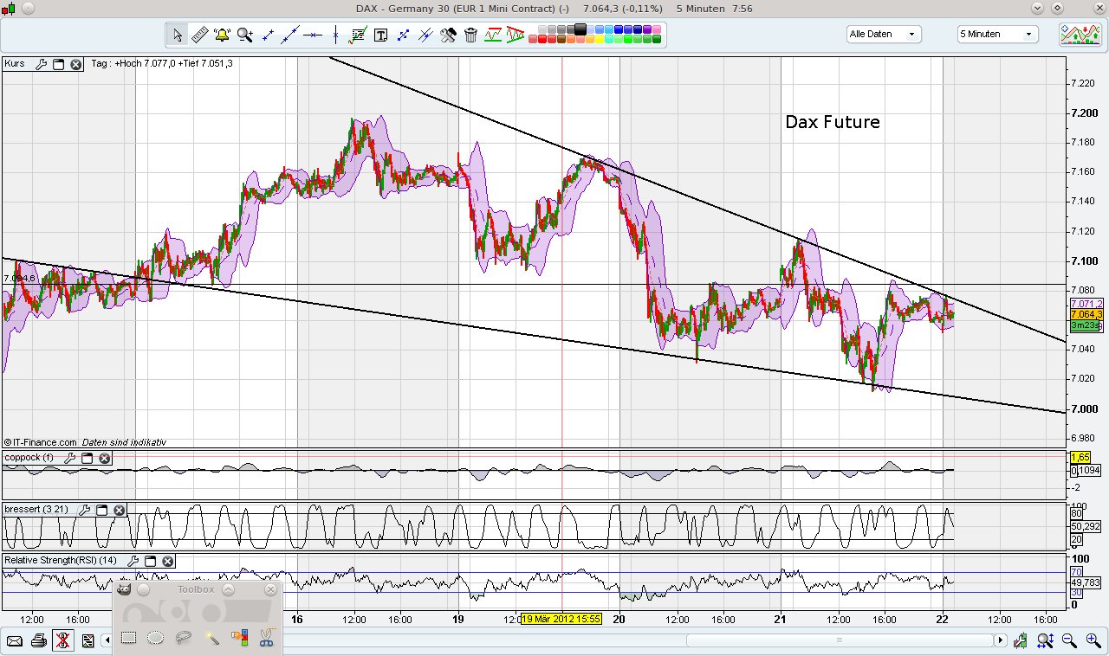Close the Kurs price panel
This screenshot has height=656, width=1109.
pos(76,64)
